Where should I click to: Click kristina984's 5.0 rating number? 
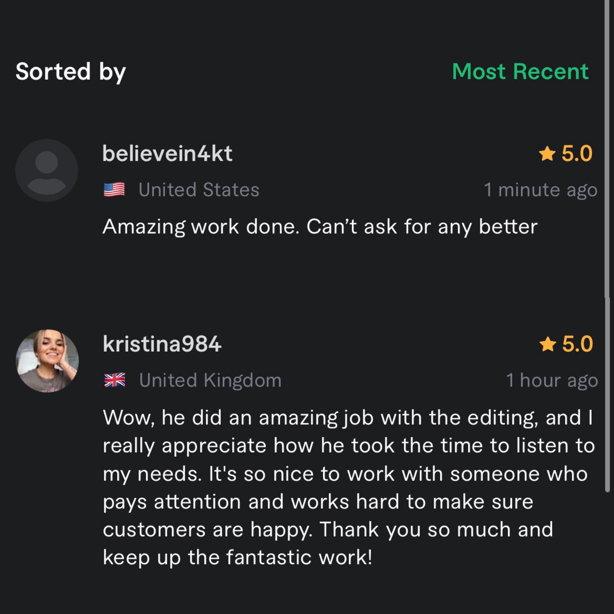pyautogui.click(x=577, y=344)
